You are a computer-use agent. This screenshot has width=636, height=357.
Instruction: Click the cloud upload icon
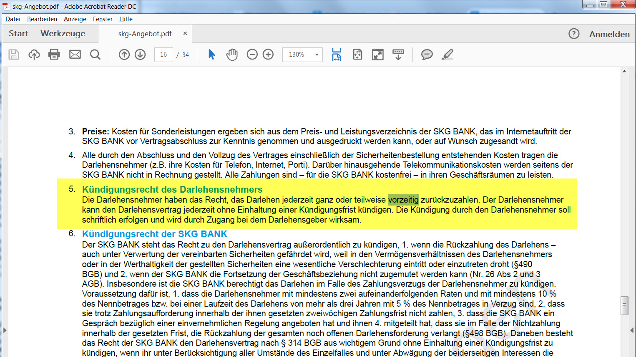point(34,55)
